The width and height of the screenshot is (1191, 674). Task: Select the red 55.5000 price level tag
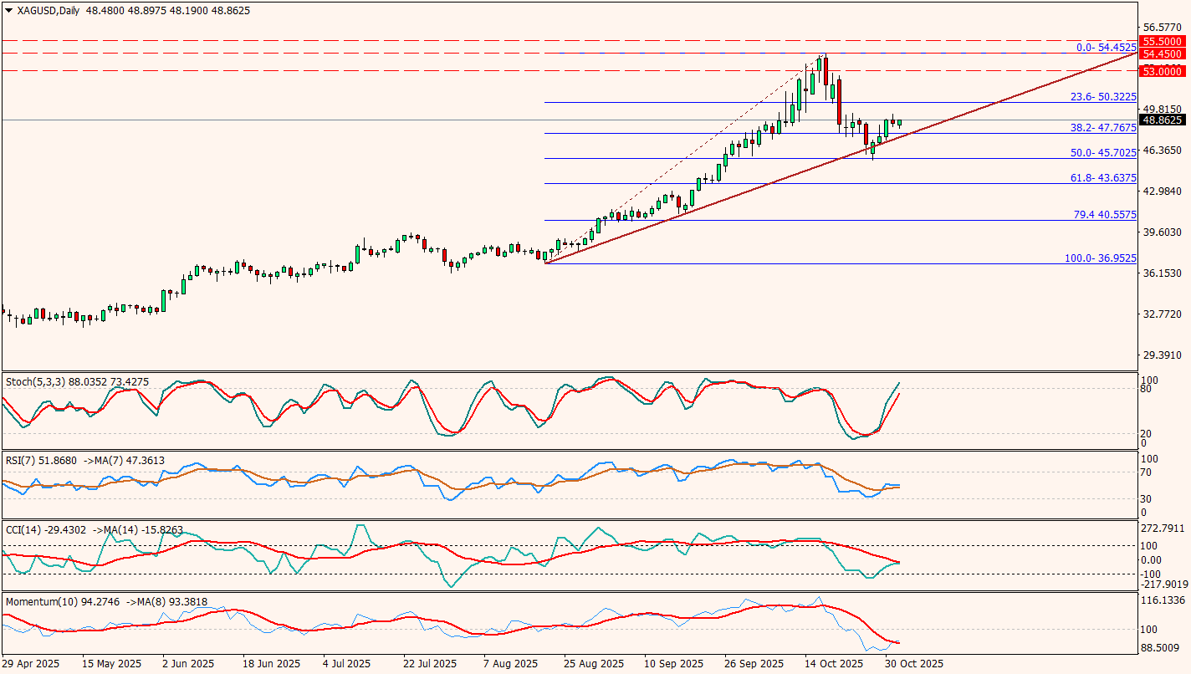coord(1163,41)
